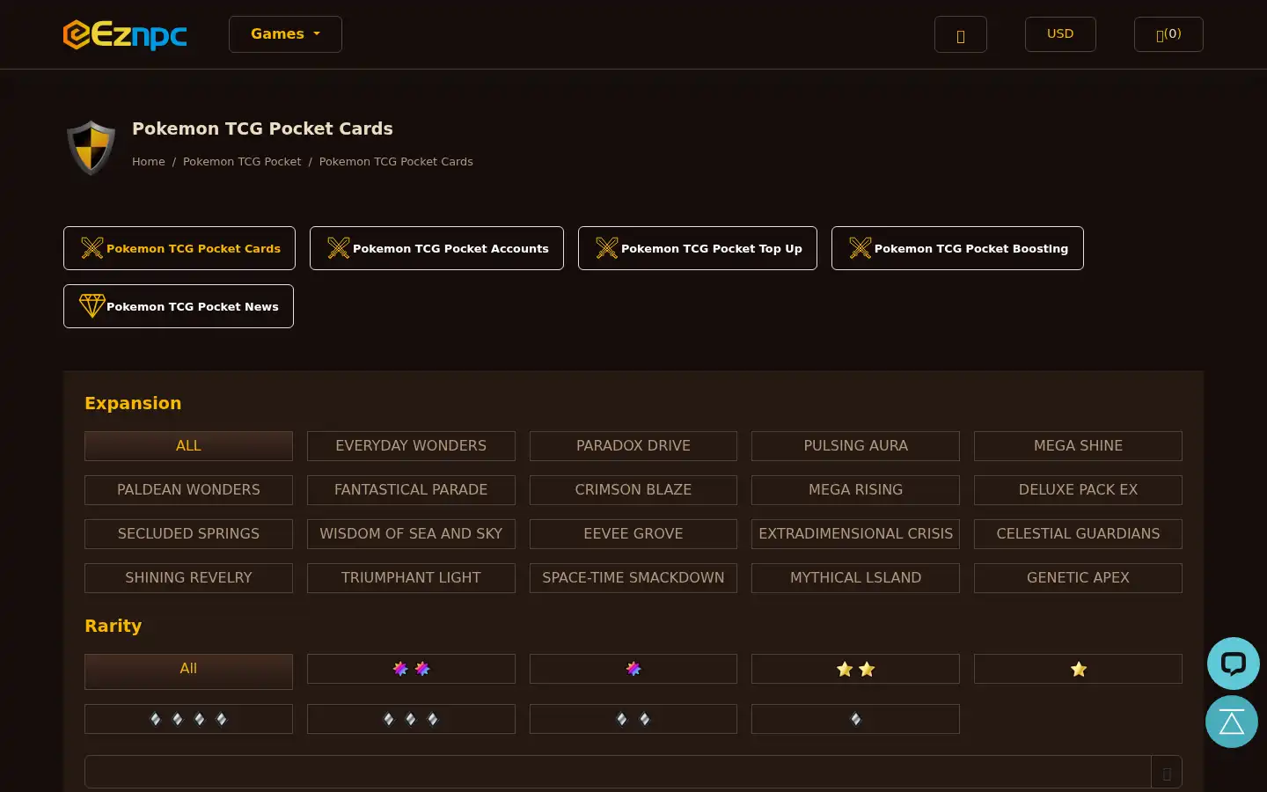Filter by Paldean Wonders expansion
The width and height of the screenshot is (1267, 792).
[188, 490]
